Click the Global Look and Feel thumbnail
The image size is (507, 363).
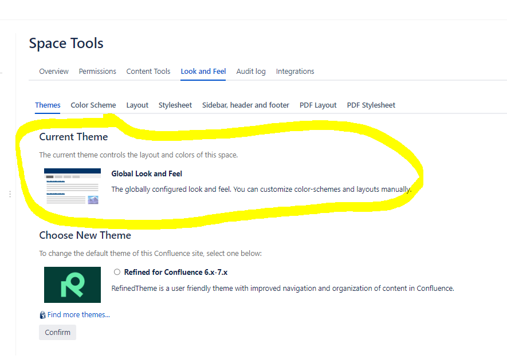pos(72,186)
